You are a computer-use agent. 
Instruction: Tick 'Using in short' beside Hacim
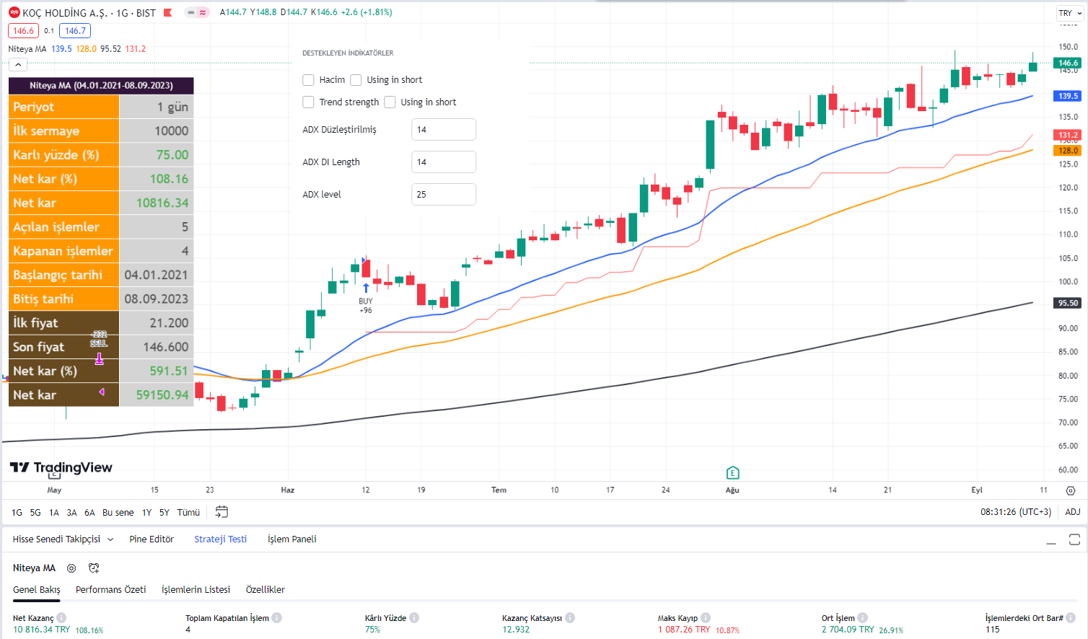356,80
